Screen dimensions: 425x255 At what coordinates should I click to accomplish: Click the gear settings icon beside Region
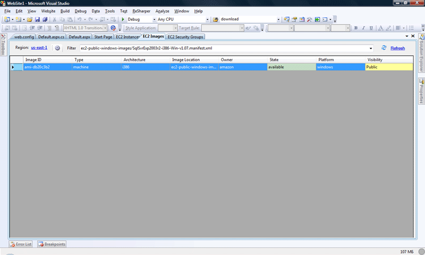57,48
